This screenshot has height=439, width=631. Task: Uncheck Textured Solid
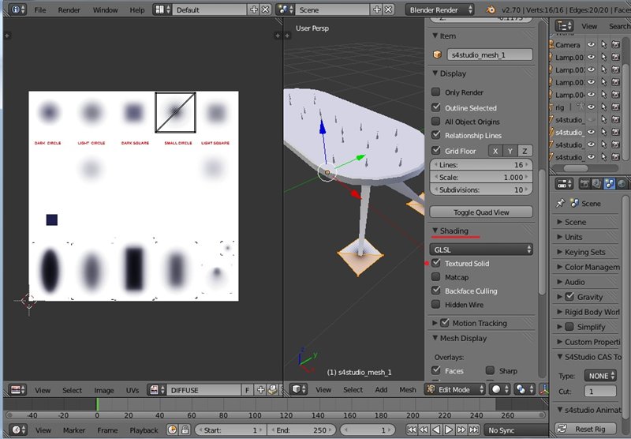tap(436, 263)
